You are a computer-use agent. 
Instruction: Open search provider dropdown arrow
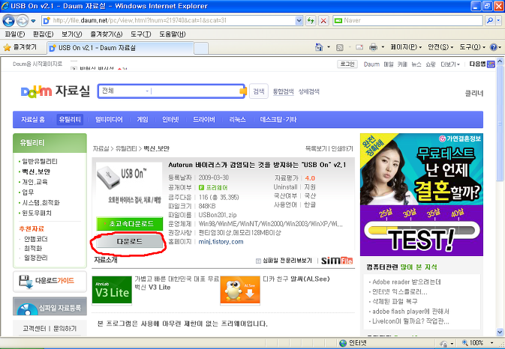[x=498, y=20]
